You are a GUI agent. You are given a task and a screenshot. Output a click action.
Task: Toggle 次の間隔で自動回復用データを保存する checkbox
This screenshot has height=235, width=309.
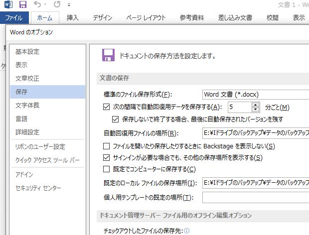pos(106,107)
